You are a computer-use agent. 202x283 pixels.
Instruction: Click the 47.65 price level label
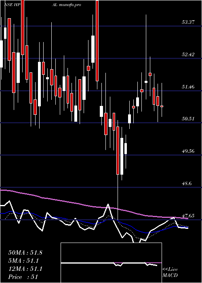tap(188, 215)
